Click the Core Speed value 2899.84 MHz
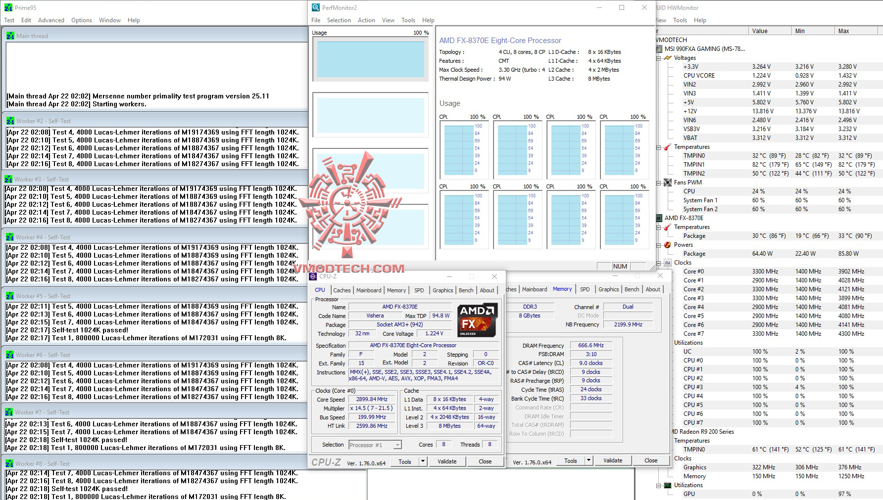The image size is (883, 500). (x=371, y=399)
